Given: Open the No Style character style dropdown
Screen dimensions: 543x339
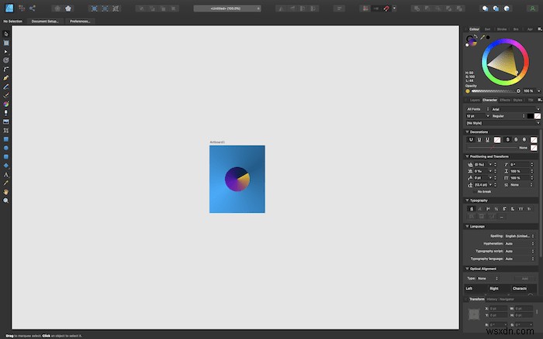Looking at the screenshot, I should coord(503,123).
